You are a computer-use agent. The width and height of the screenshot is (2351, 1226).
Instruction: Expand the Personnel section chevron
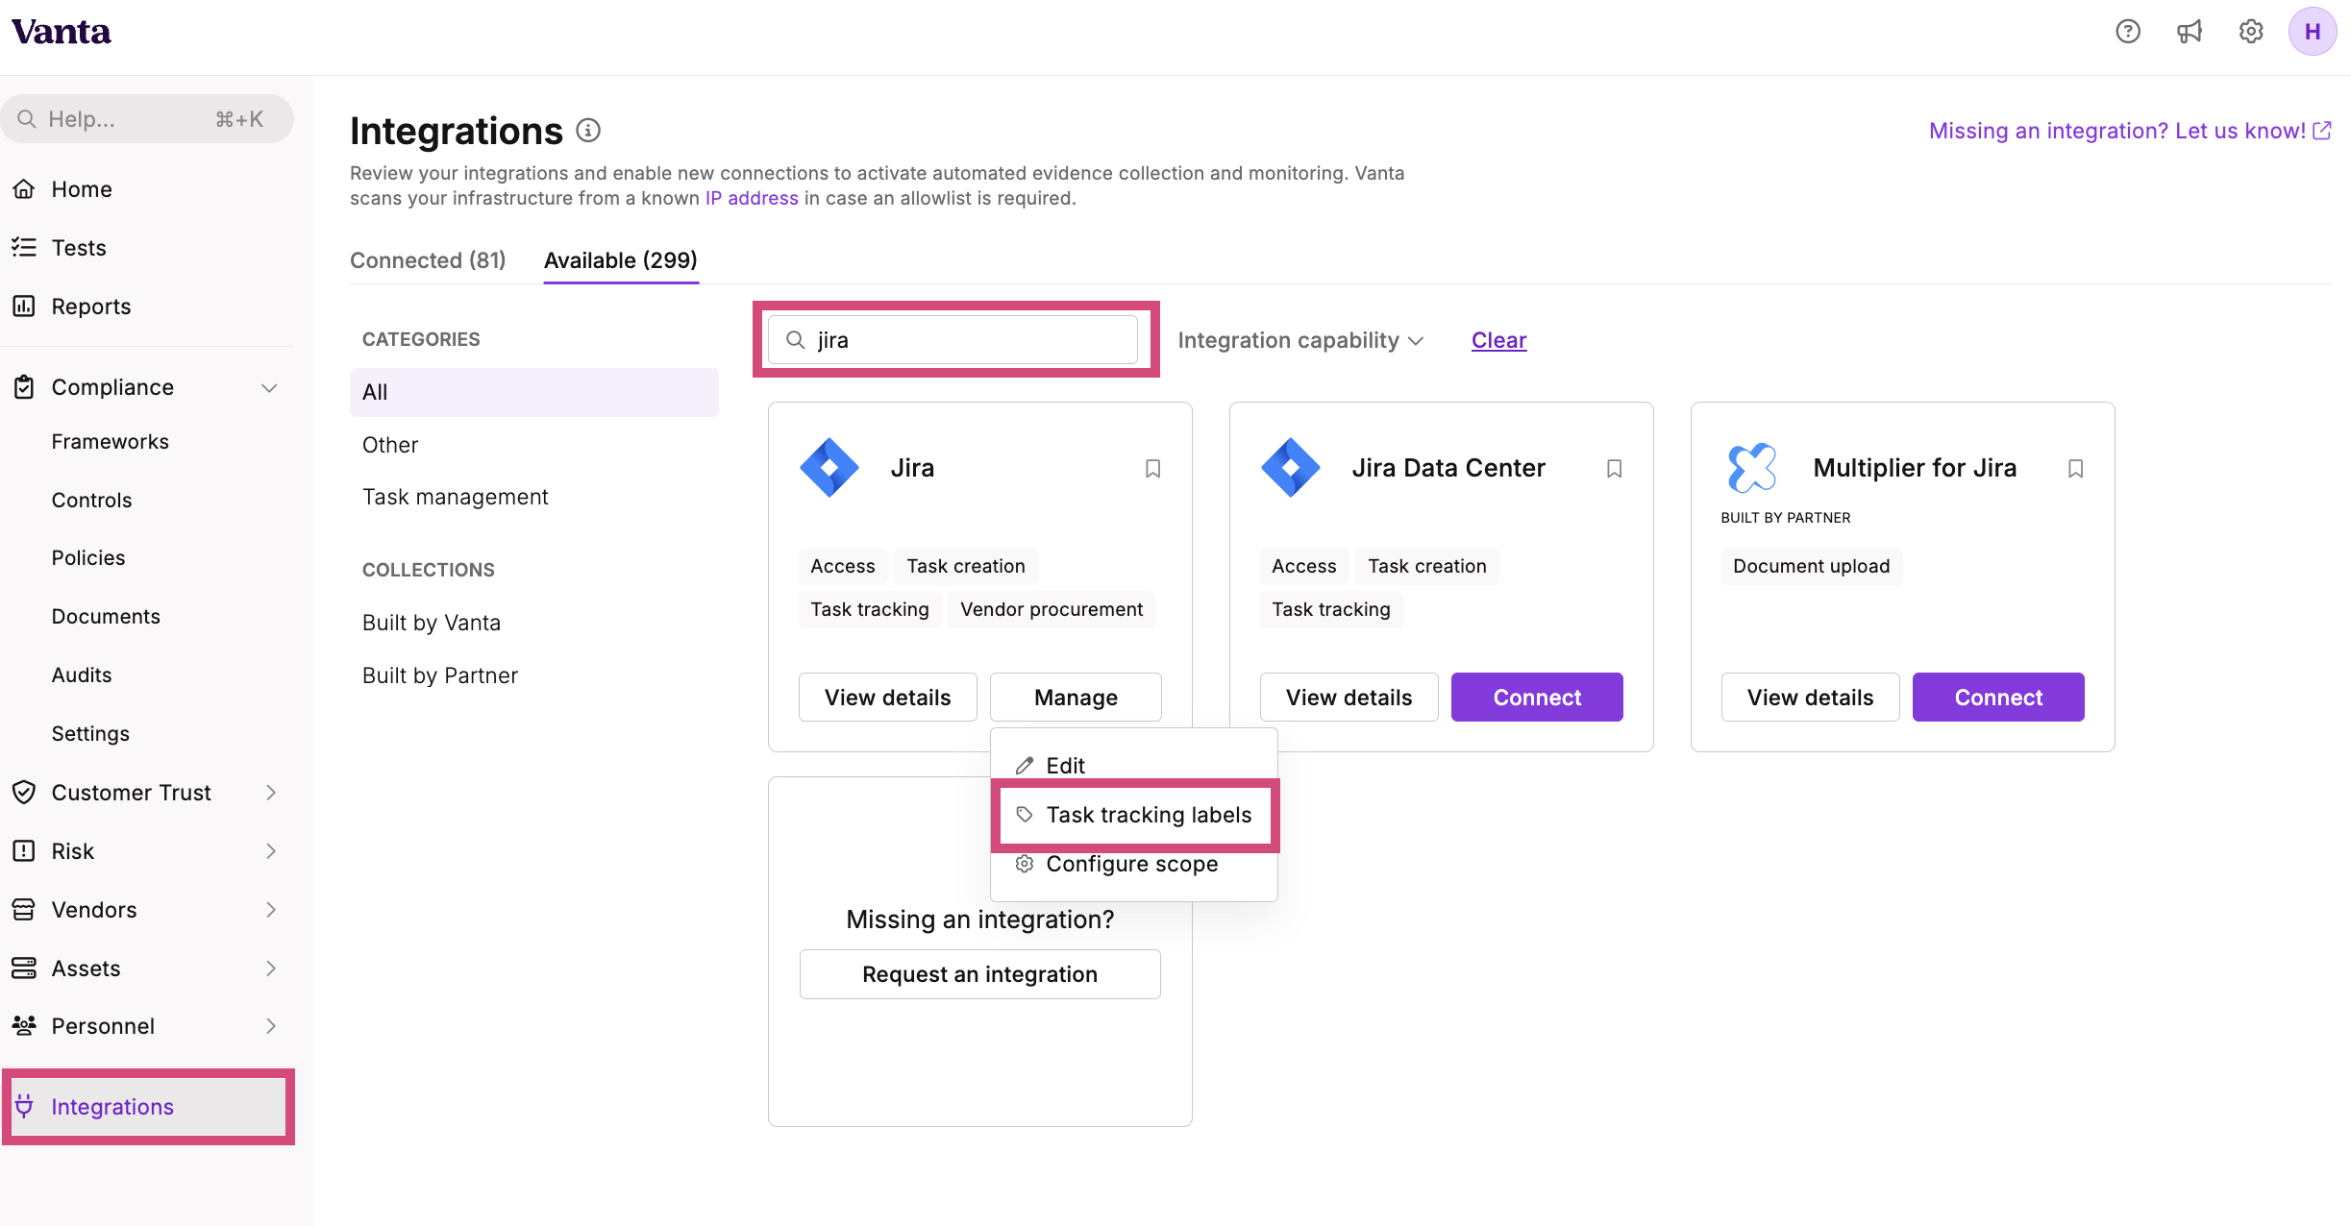271,1026
